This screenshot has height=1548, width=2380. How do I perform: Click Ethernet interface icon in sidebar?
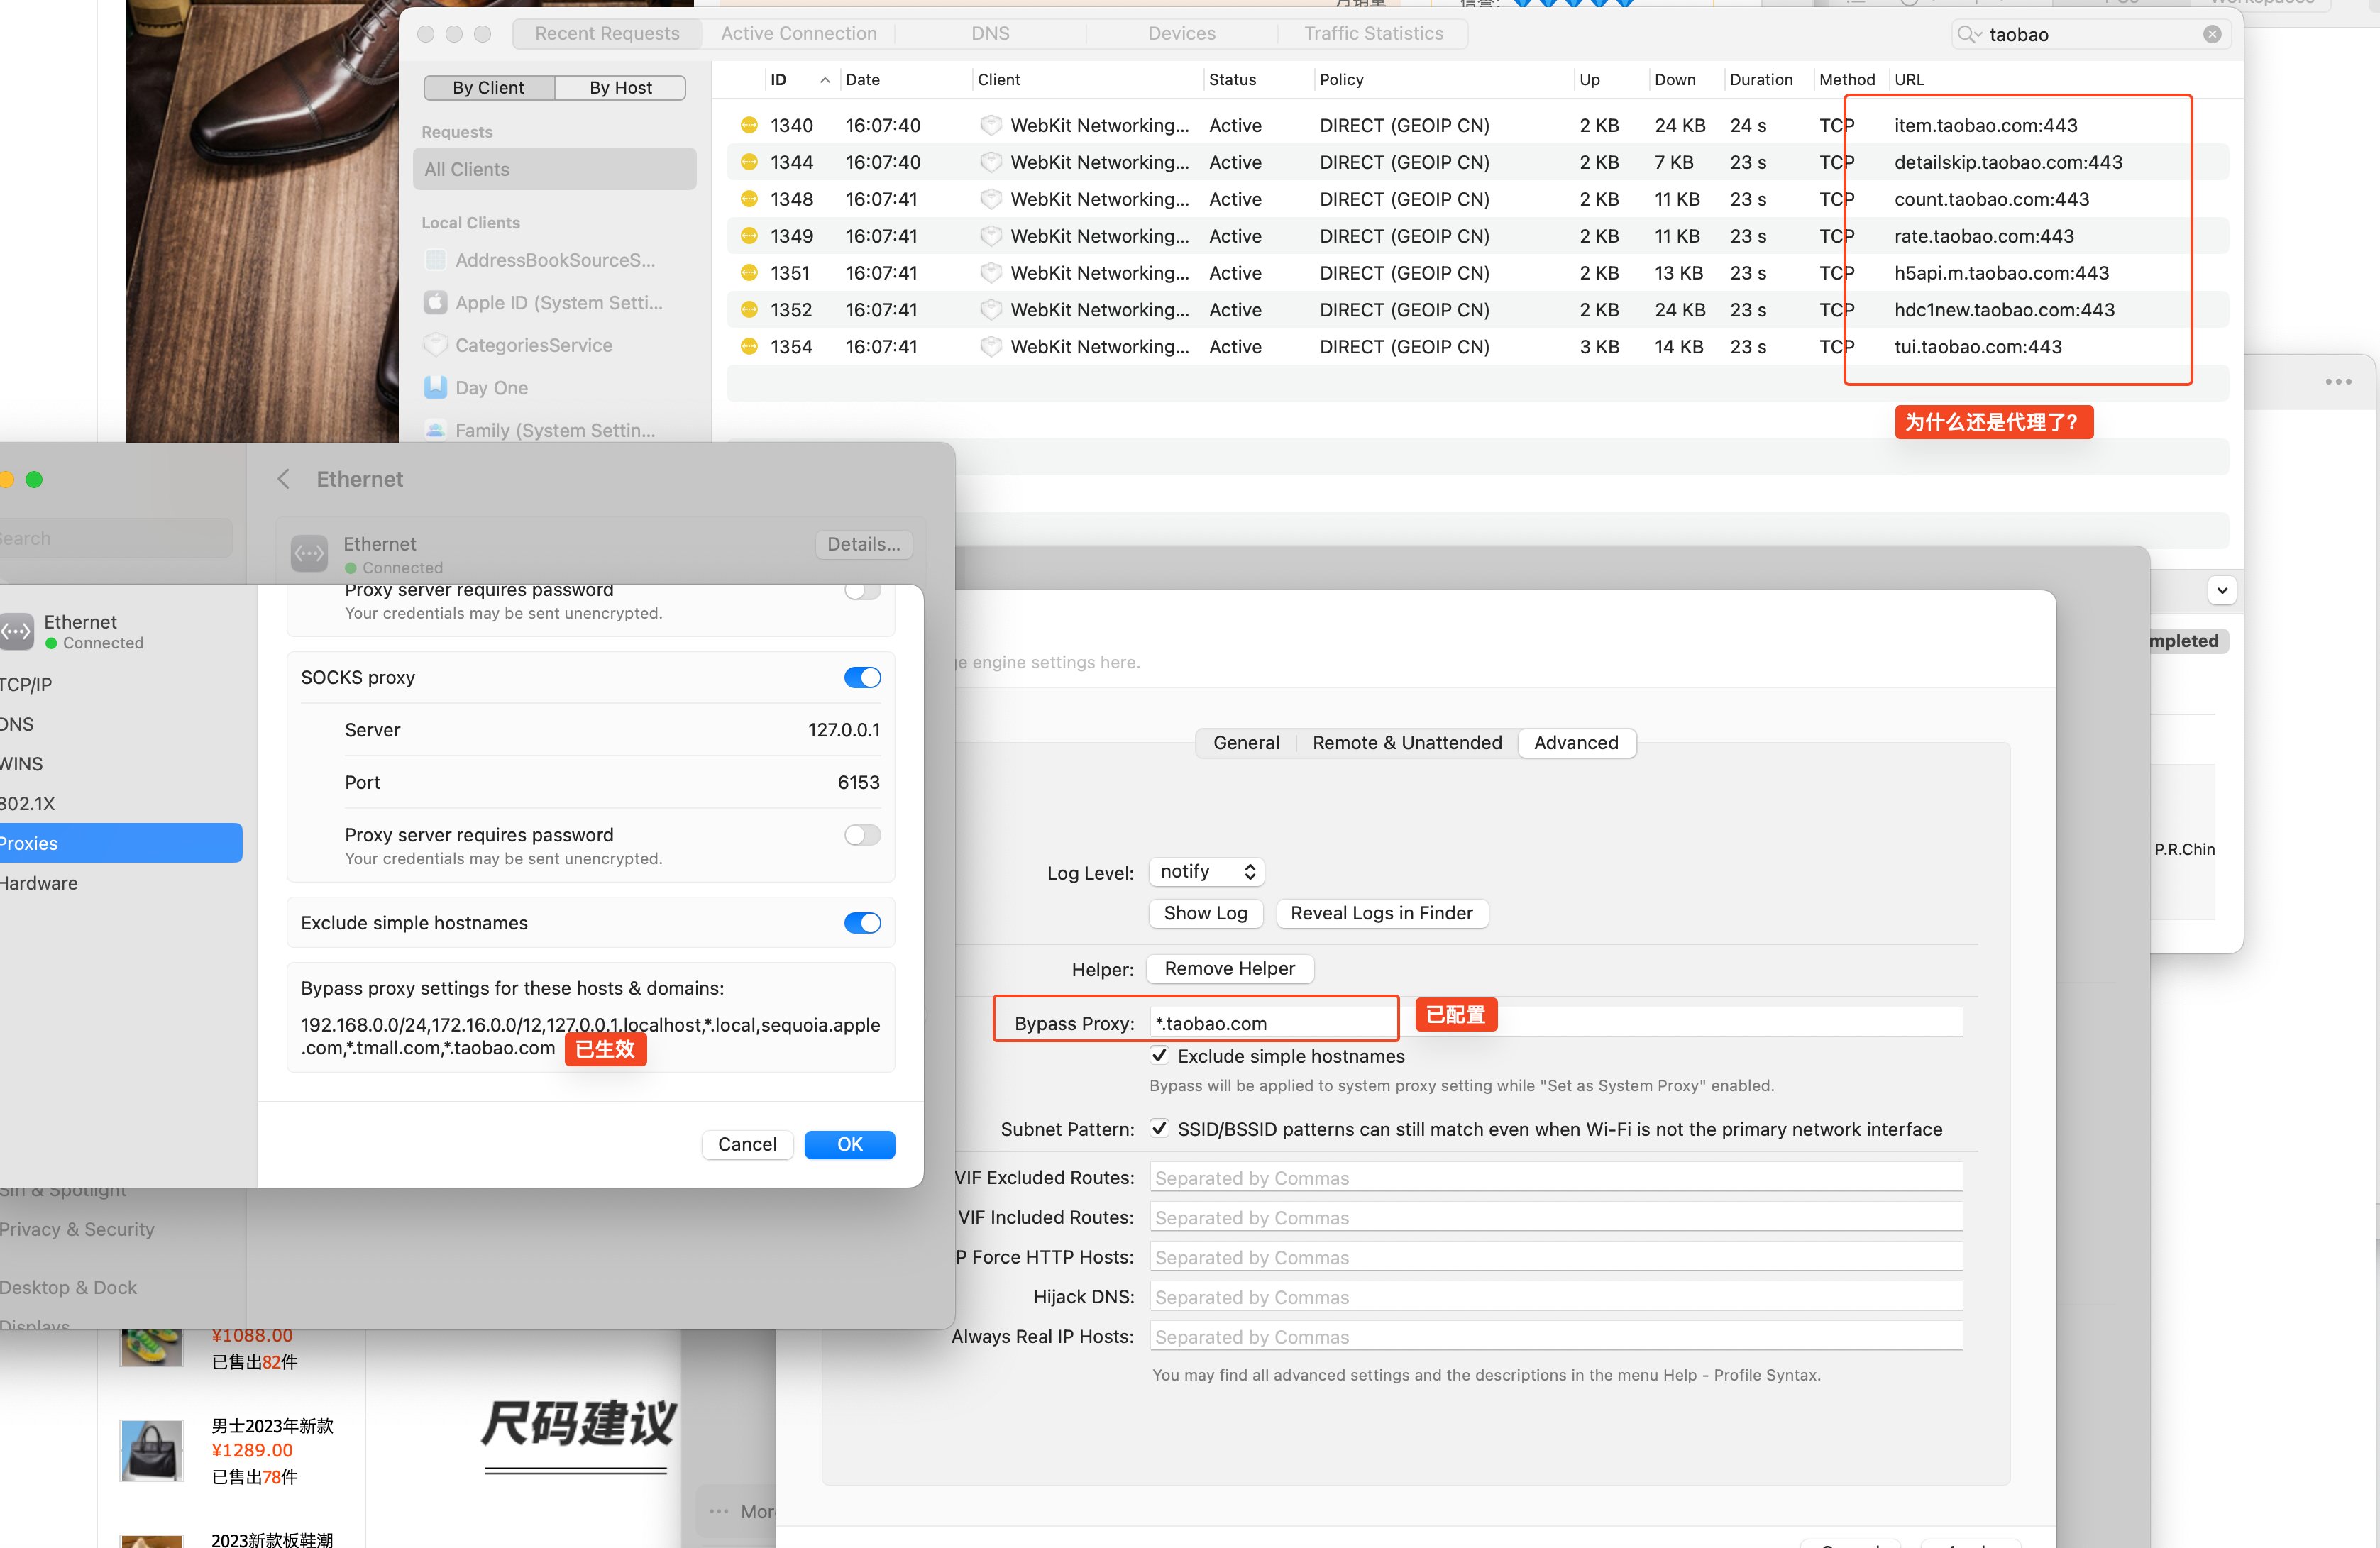click(x=17, y=631)
